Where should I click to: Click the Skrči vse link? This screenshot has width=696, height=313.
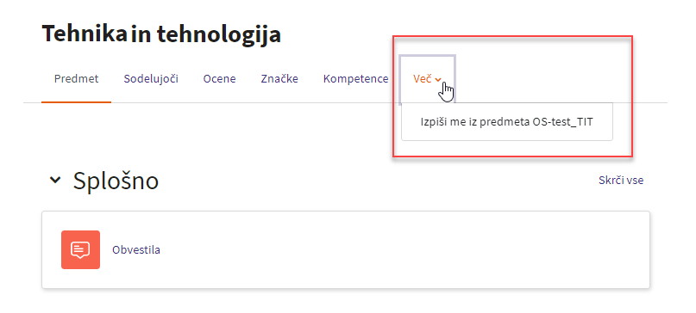pos(621,181)
